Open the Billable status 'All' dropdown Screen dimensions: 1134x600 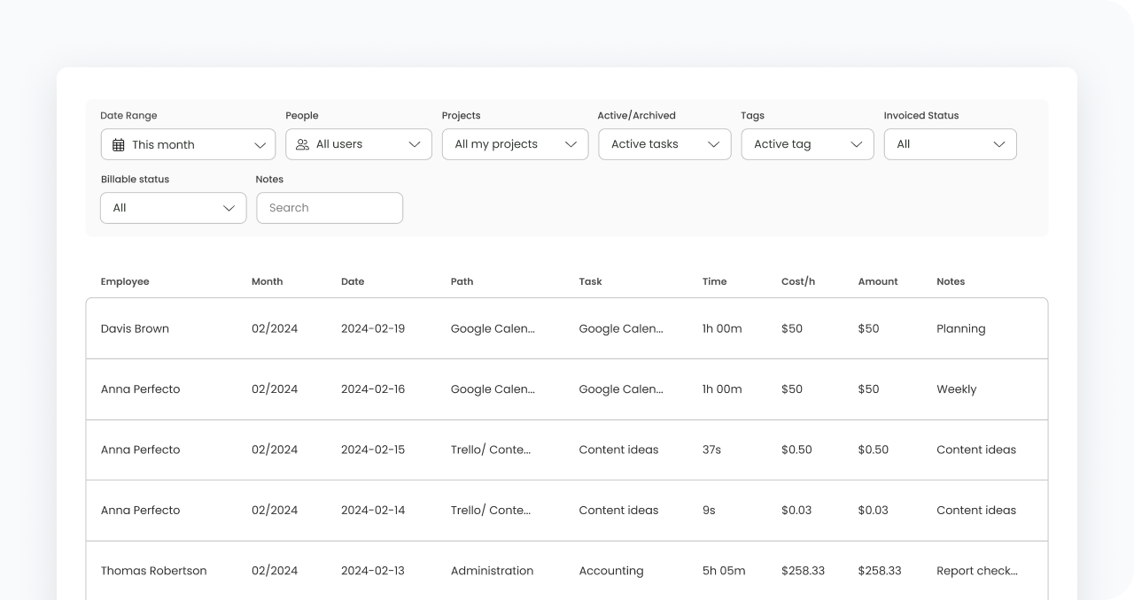[x=174, y=208]
